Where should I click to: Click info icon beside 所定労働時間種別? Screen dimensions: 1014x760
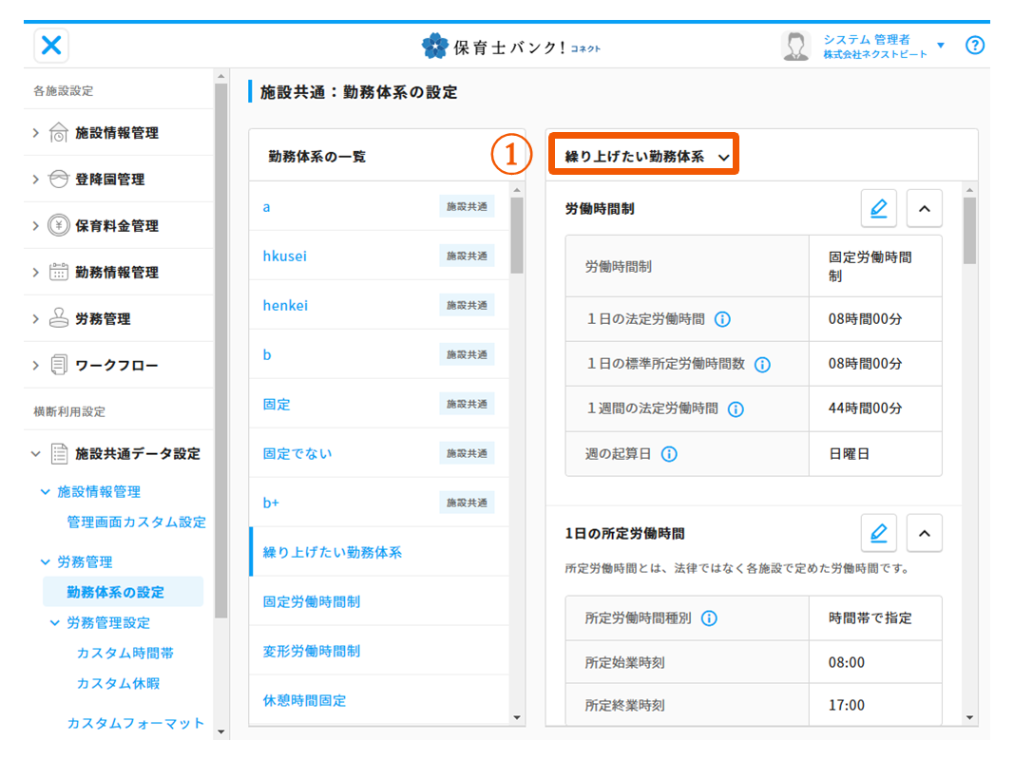point(709,618)
